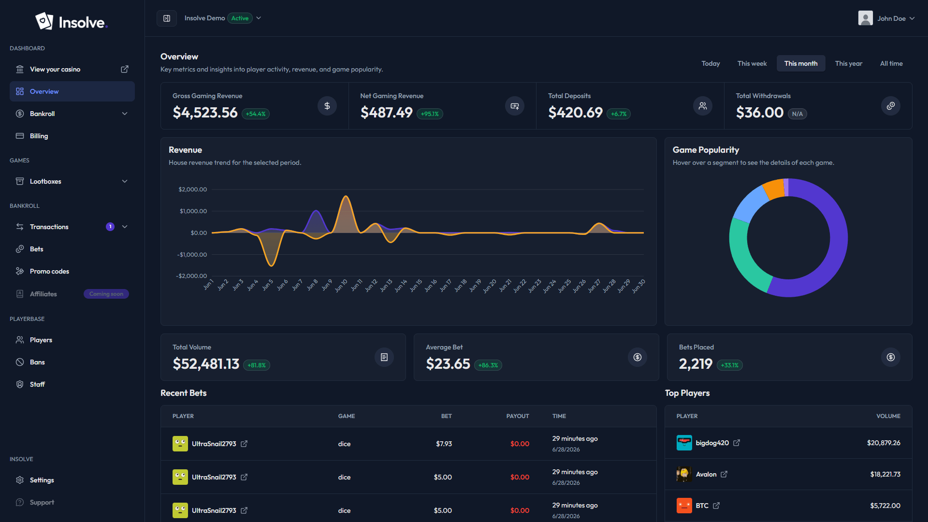The image size is (928, 522).
Task: Open the Insolve Demo casino dropdown
Action: coord(223,18)
